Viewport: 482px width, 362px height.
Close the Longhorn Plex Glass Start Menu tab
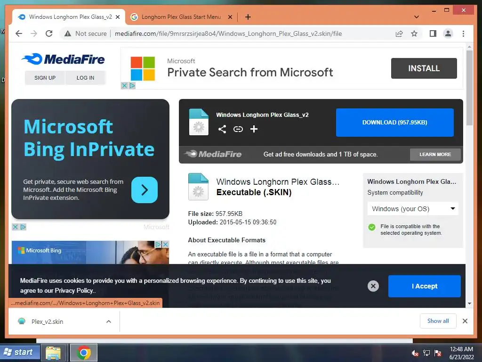230,17
